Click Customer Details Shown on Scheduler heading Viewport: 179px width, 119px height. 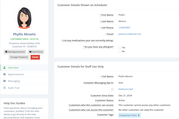pyautogui.click(x=82, y=5)
